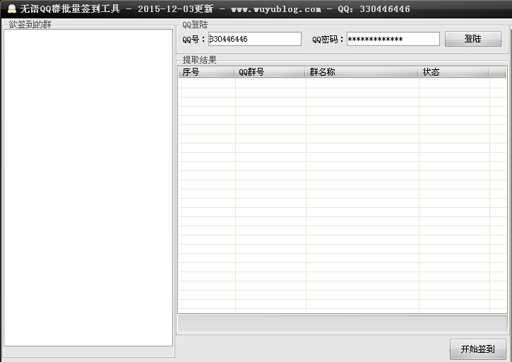512x362 pixels.
Task: Focus the QQ号 account input field
Action: pyautogui.click(x=255, y=39)
